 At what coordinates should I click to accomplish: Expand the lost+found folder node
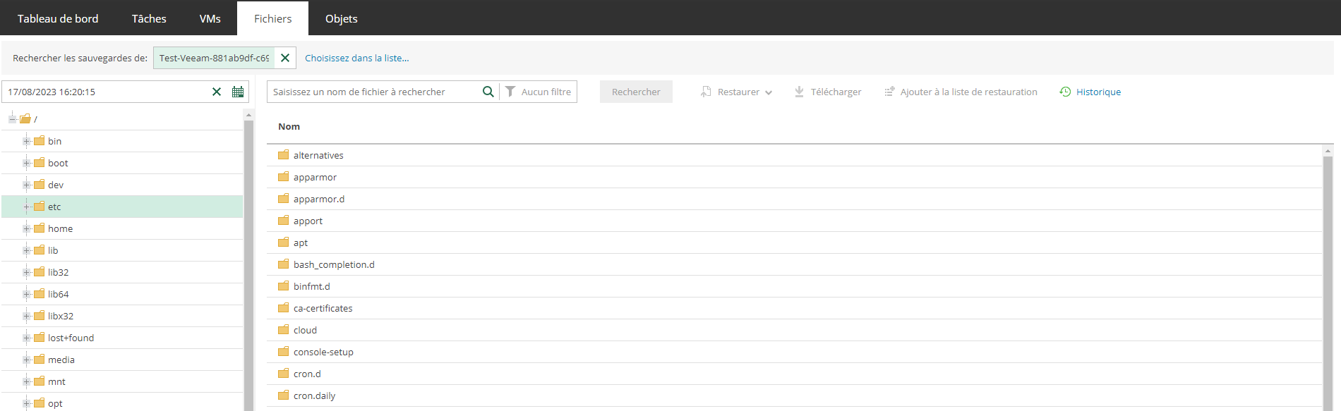pos(26,338)
